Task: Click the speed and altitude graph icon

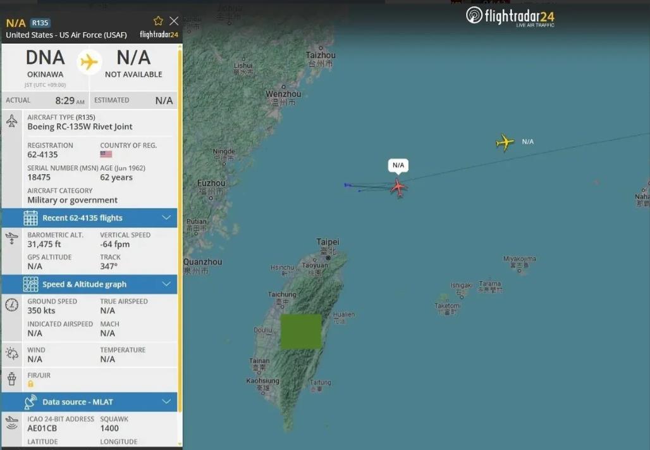Action: tap(31, 284)
